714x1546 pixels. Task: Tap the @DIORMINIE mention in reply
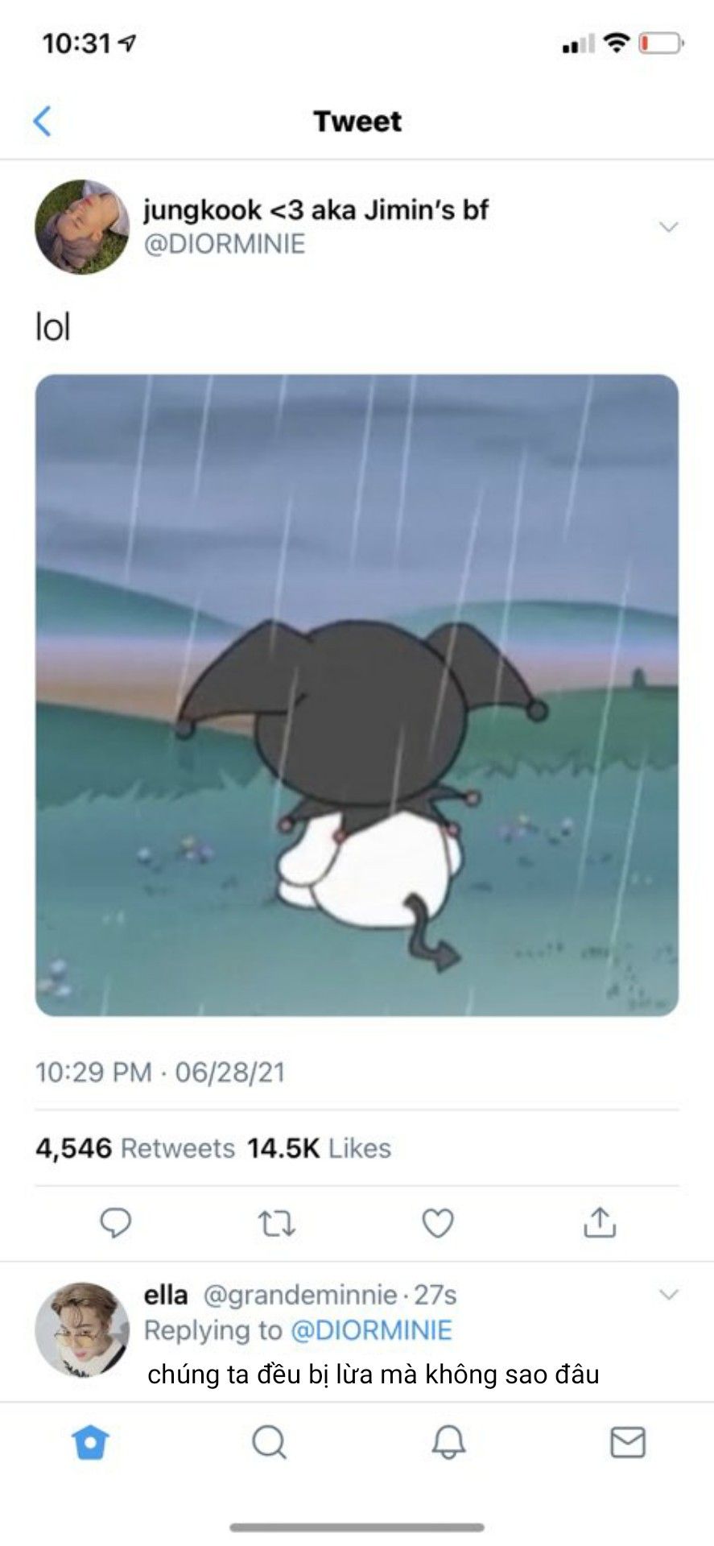371,1330
